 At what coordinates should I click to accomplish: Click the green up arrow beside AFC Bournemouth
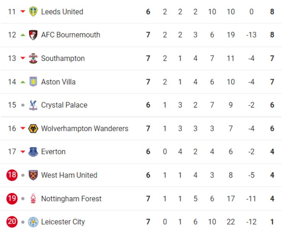23,35
